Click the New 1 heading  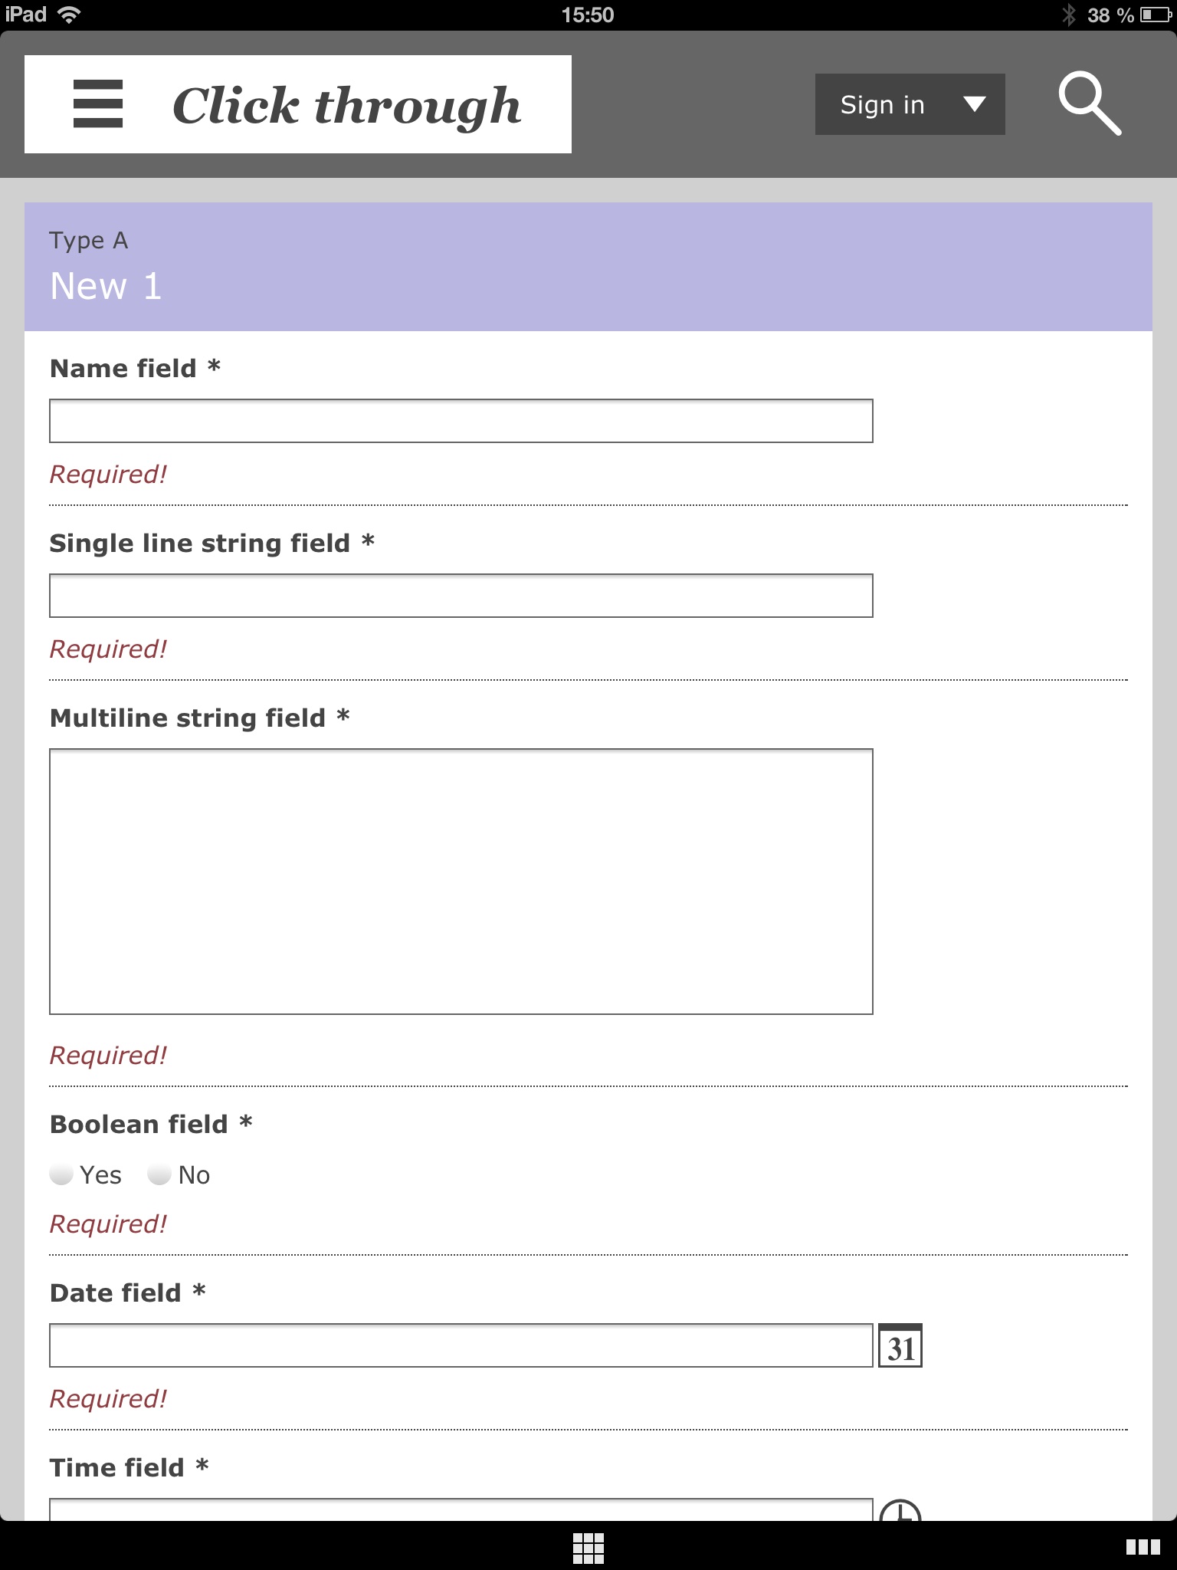106,286
